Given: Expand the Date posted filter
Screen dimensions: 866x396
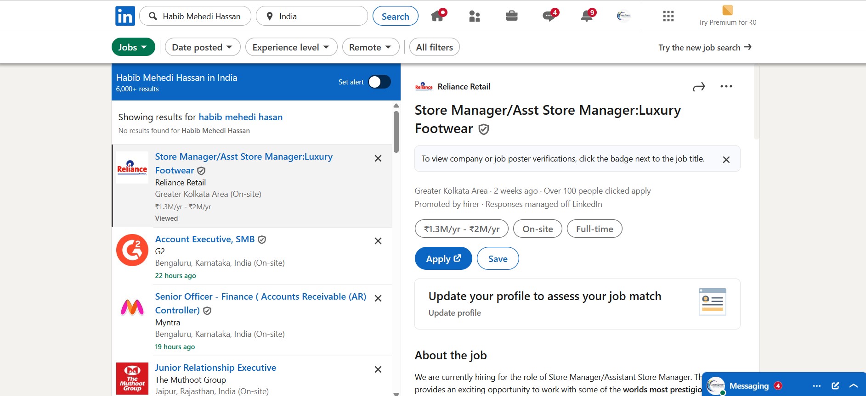Looking at the screenshot, I should [x=202, y=47].
